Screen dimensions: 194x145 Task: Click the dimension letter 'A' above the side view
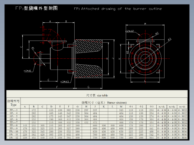[50, 21]
